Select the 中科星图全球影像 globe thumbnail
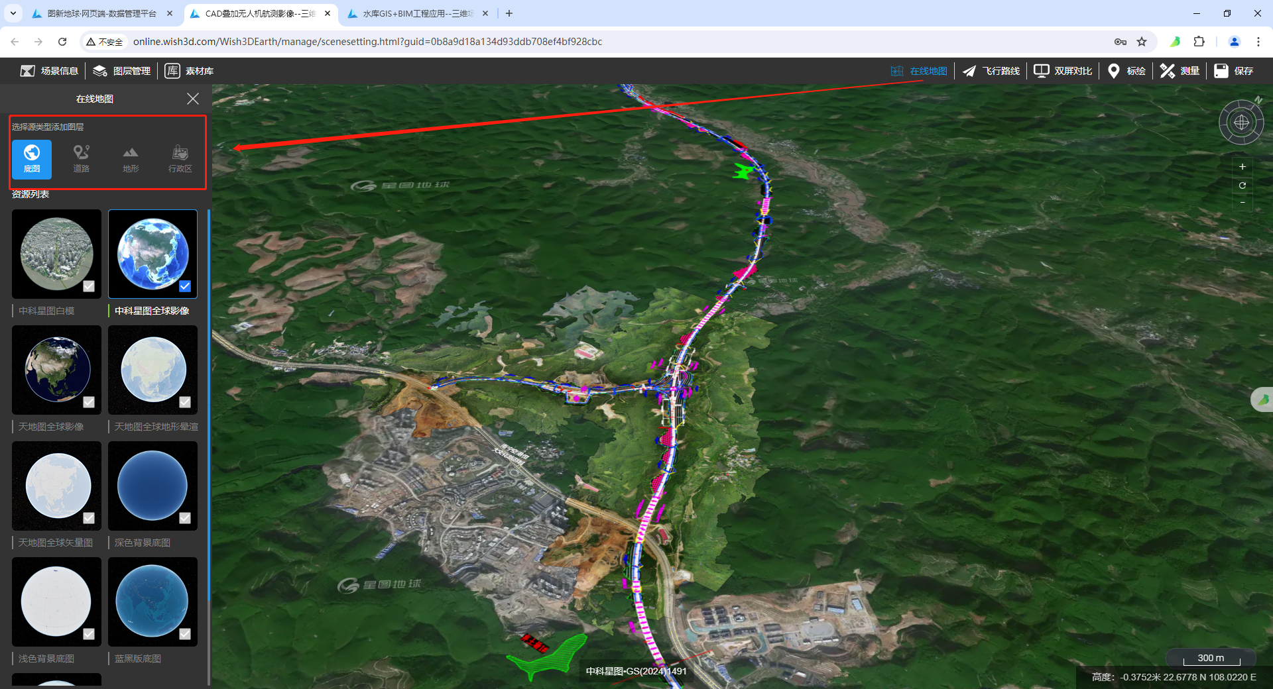The width and height of the screenshot is (1273, 689). (x=152, y=254)
